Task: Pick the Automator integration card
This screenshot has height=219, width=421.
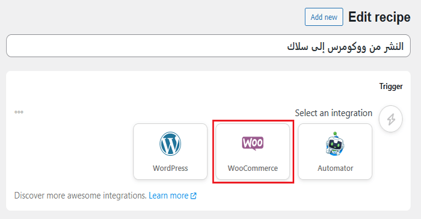Action: tap(335, 152)
